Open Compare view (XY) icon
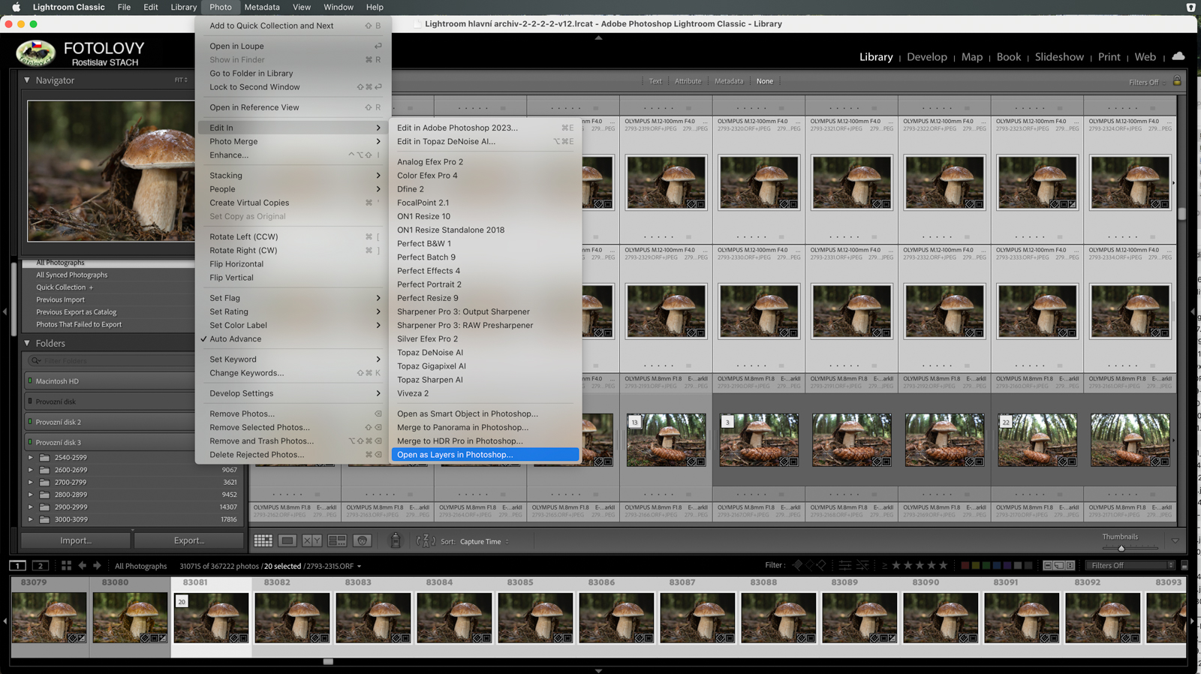 click(x=312, y=540)
